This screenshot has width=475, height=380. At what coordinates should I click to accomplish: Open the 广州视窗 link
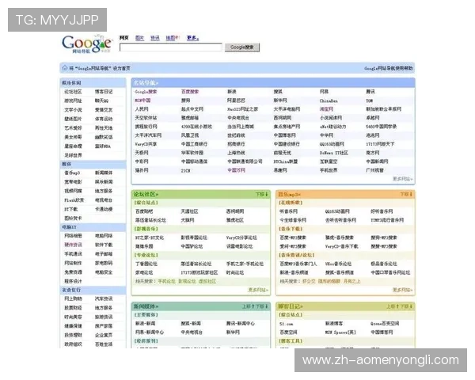[375, 170]
